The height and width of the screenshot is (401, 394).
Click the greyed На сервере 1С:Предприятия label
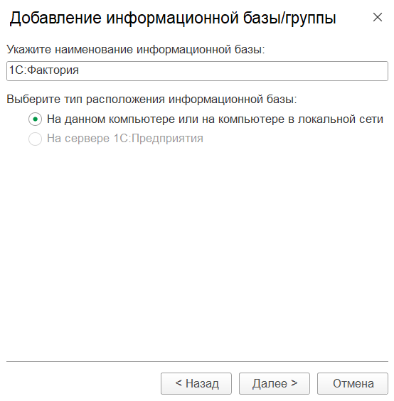pos(125,139)
